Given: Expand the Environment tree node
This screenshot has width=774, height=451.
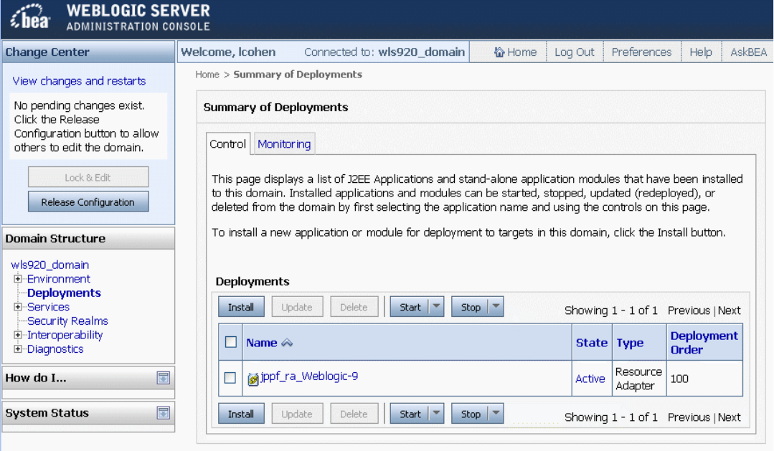Looking at the screenshot, I should 18,279.
